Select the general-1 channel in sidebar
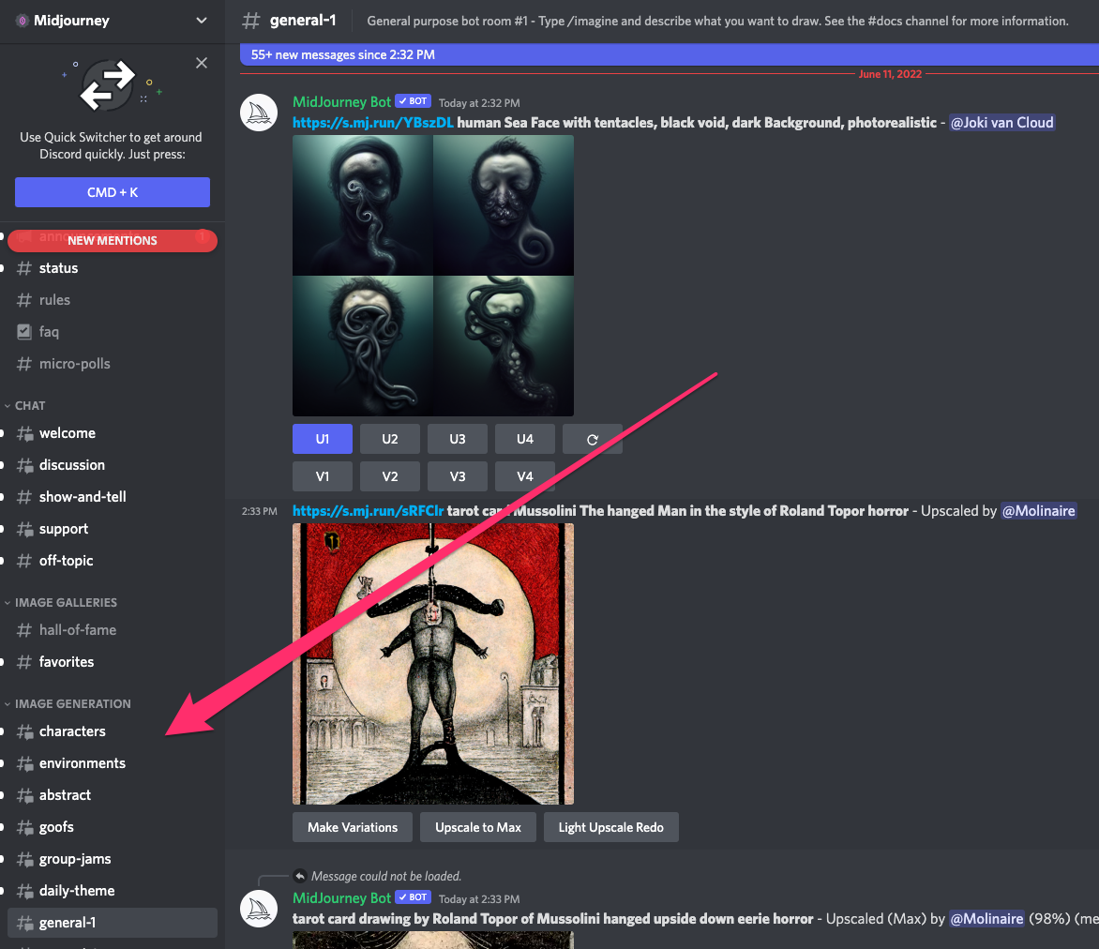 [113, 923]
